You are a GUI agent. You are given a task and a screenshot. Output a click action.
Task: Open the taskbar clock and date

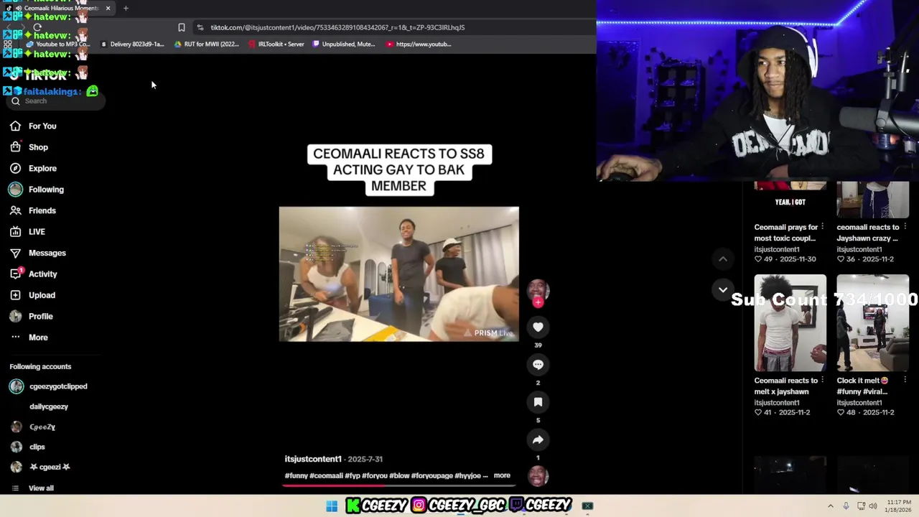click(899, 506)
